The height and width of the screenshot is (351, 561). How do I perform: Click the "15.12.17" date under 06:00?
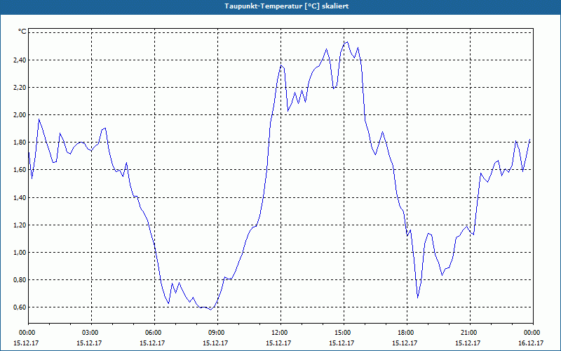point(152,343)
